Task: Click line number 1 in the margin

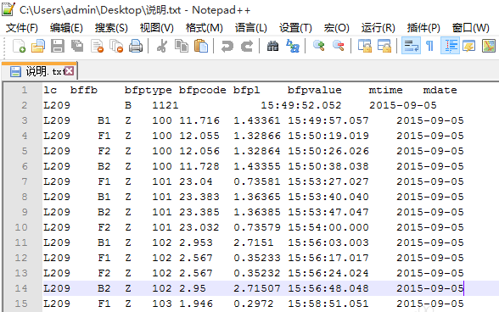Action: pyautogui.click(x=24, y=90)
